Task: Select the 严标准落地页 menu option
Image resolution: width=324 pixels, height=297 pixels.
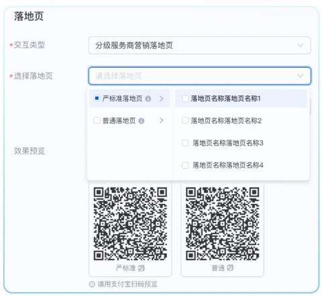Action: (x=129, y=99)
